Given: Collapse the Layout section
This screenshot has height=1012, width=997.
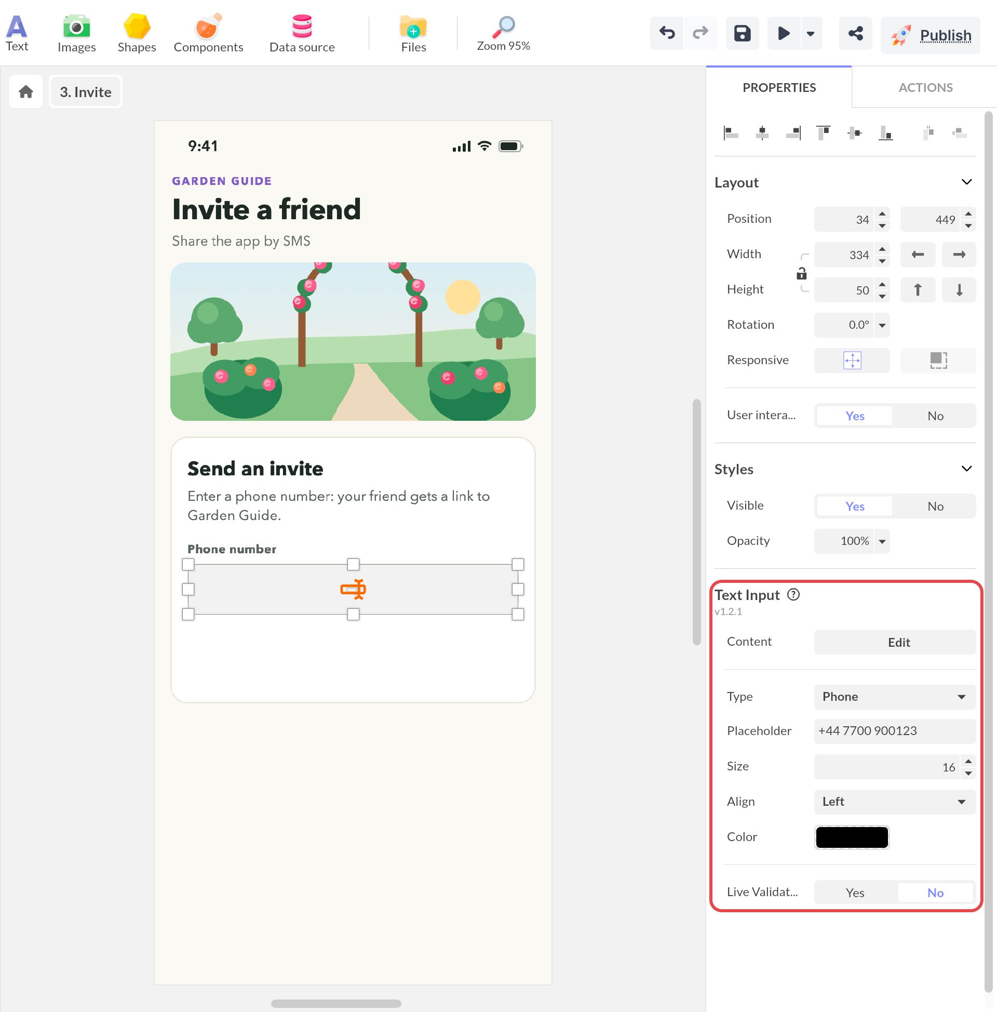Looking at the screenshot, I should (967, 182).
